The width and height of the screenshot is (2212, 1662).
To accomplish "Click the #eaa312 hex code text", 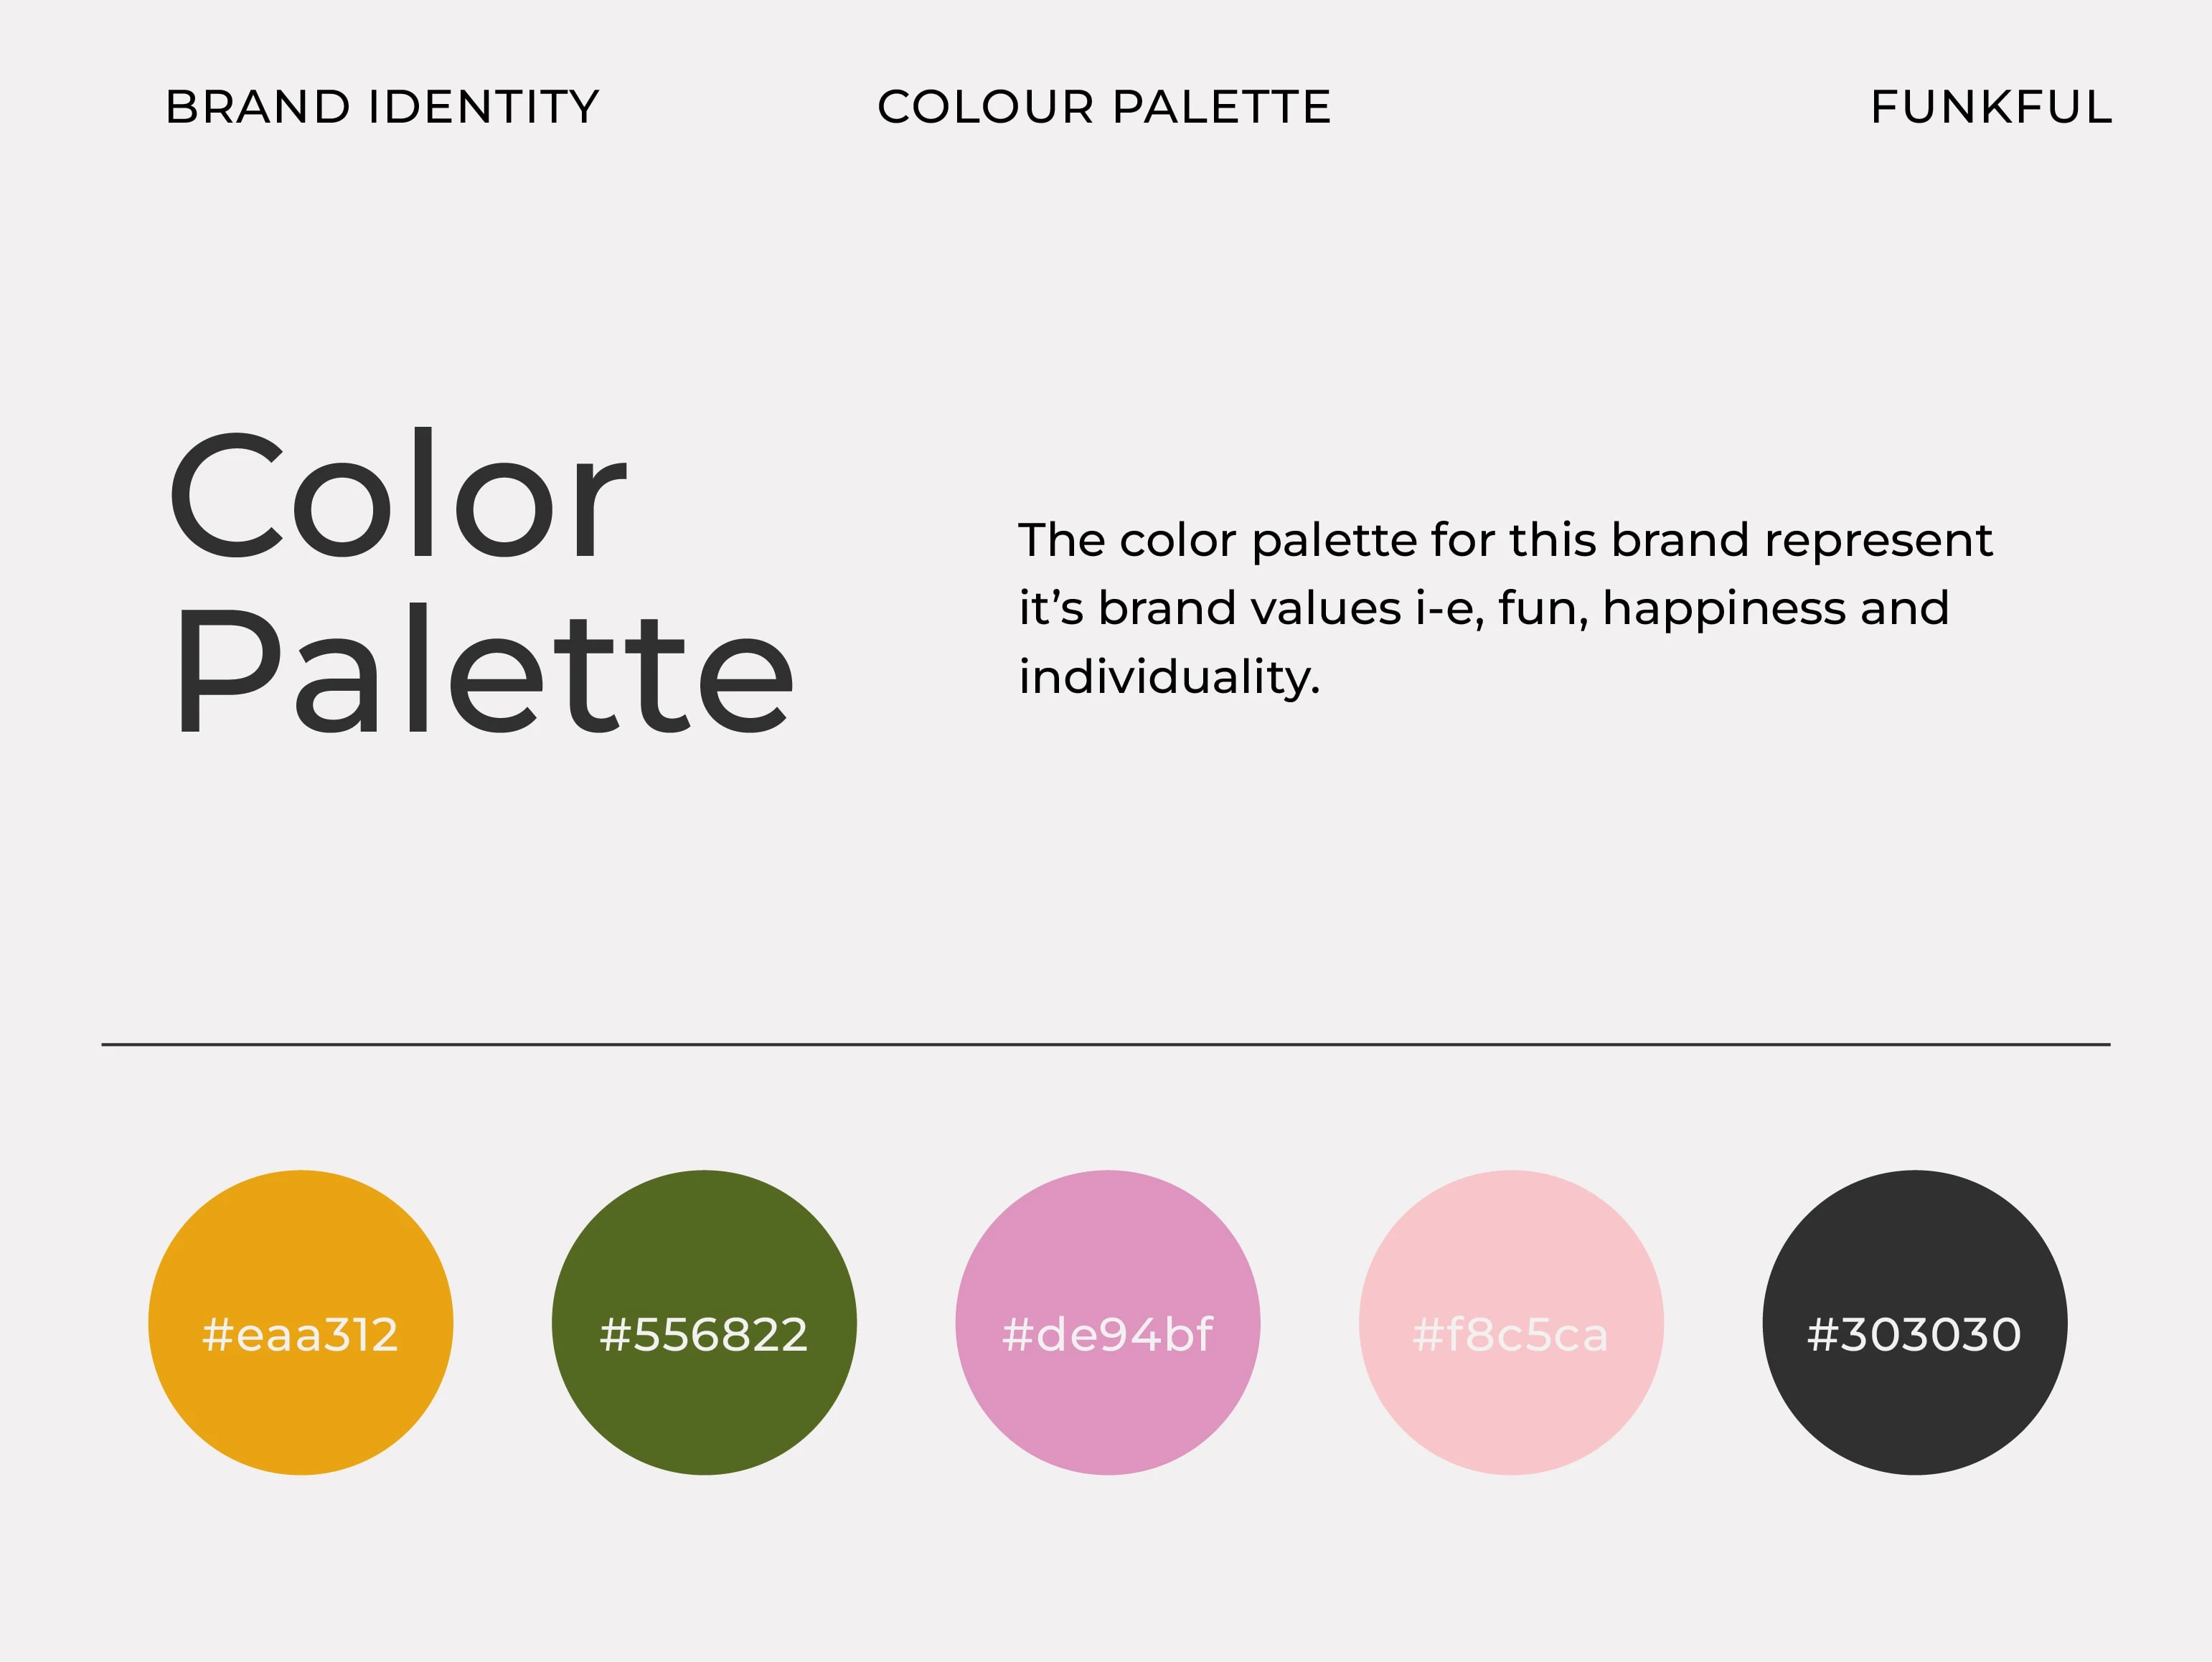I will [300, 1335].
